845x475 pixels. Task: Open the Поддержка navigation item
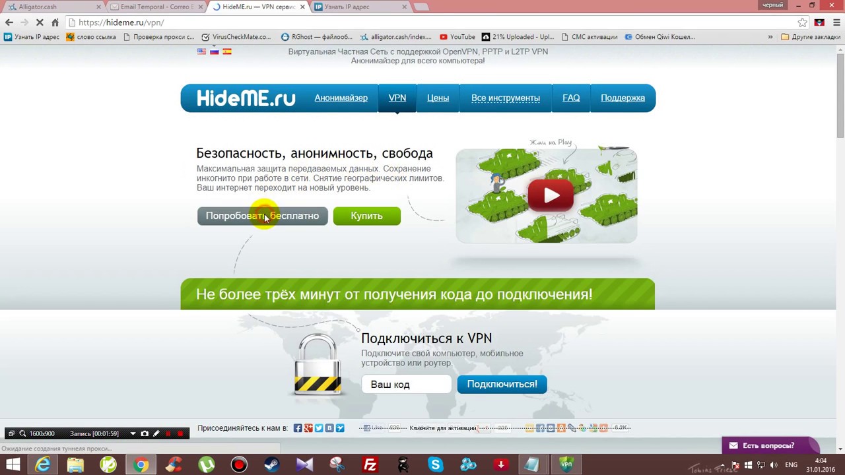tap(623, 98)
